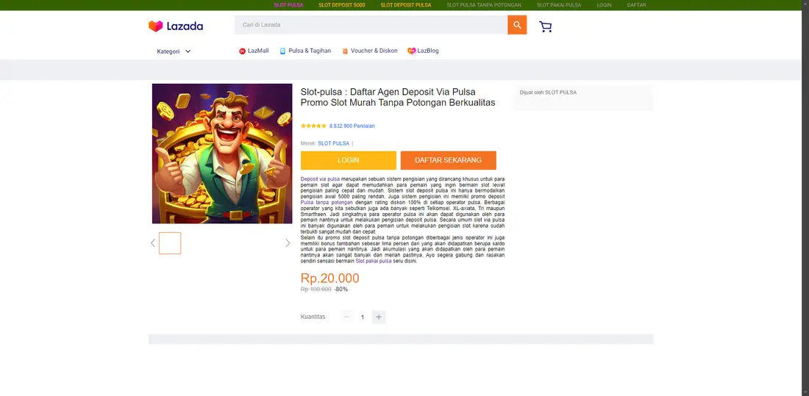Screen dimensions: 809x396
Task: Open the LazMall link
Action: coord(258,51)
